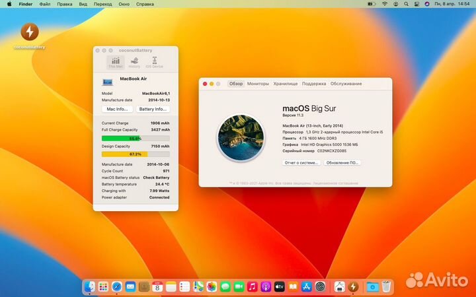Click the Cycle Count value 971
This screenshot has width=476, height=297.
pyautogui.click(x=166, y=171)
